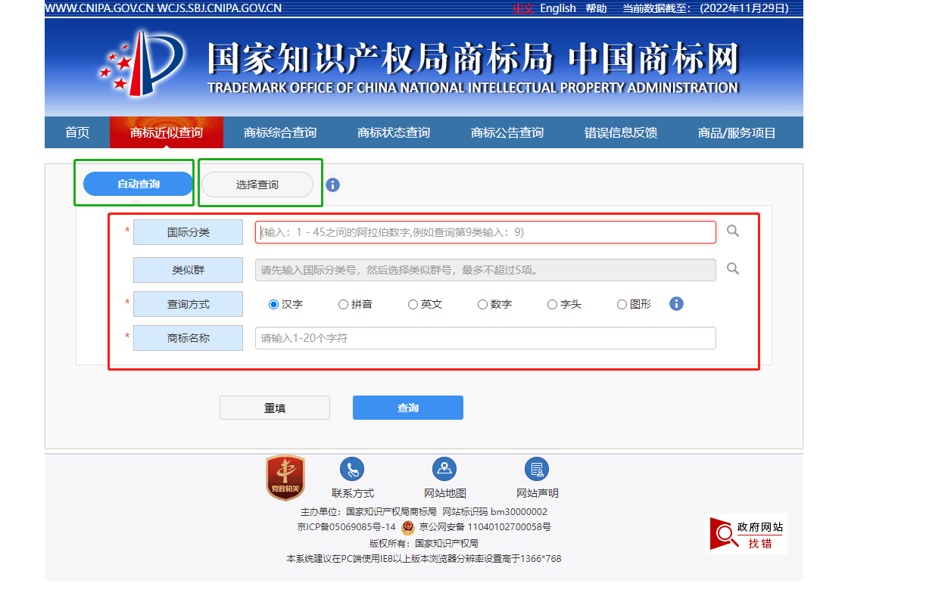This screenshot has height=599, width=926.
Task: Click the trademark office logo emblem
Action: pyautogui.click(x=141, y=64)
